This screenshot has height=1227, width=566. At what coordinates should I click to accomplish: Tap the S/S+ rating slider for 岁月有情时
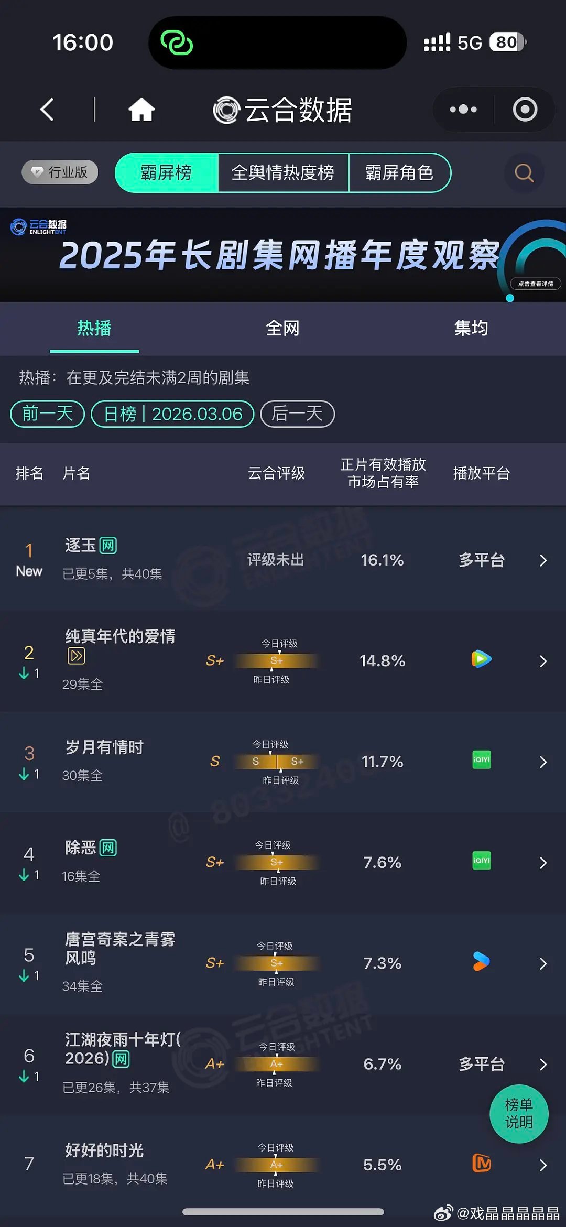[276, 761]
